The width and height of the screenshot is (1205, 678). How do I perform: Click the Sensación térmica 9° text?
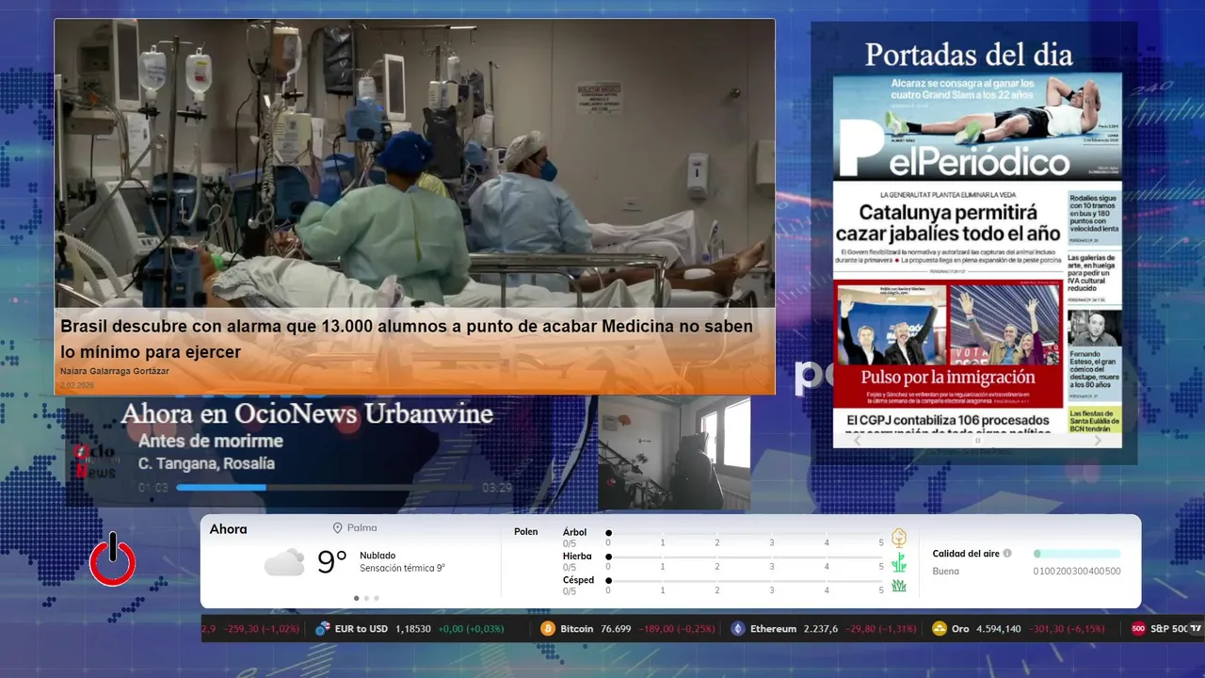pyautogui.click(x=402, y=569)
